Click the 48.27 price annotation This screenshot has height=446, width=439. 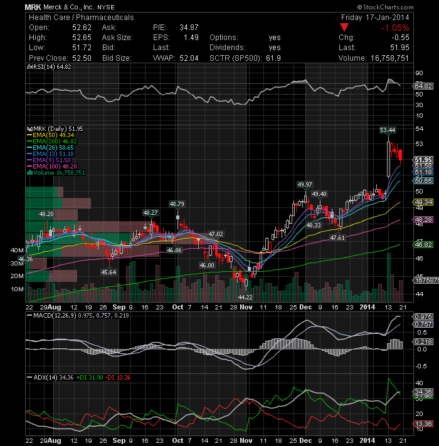coord(151,213)
